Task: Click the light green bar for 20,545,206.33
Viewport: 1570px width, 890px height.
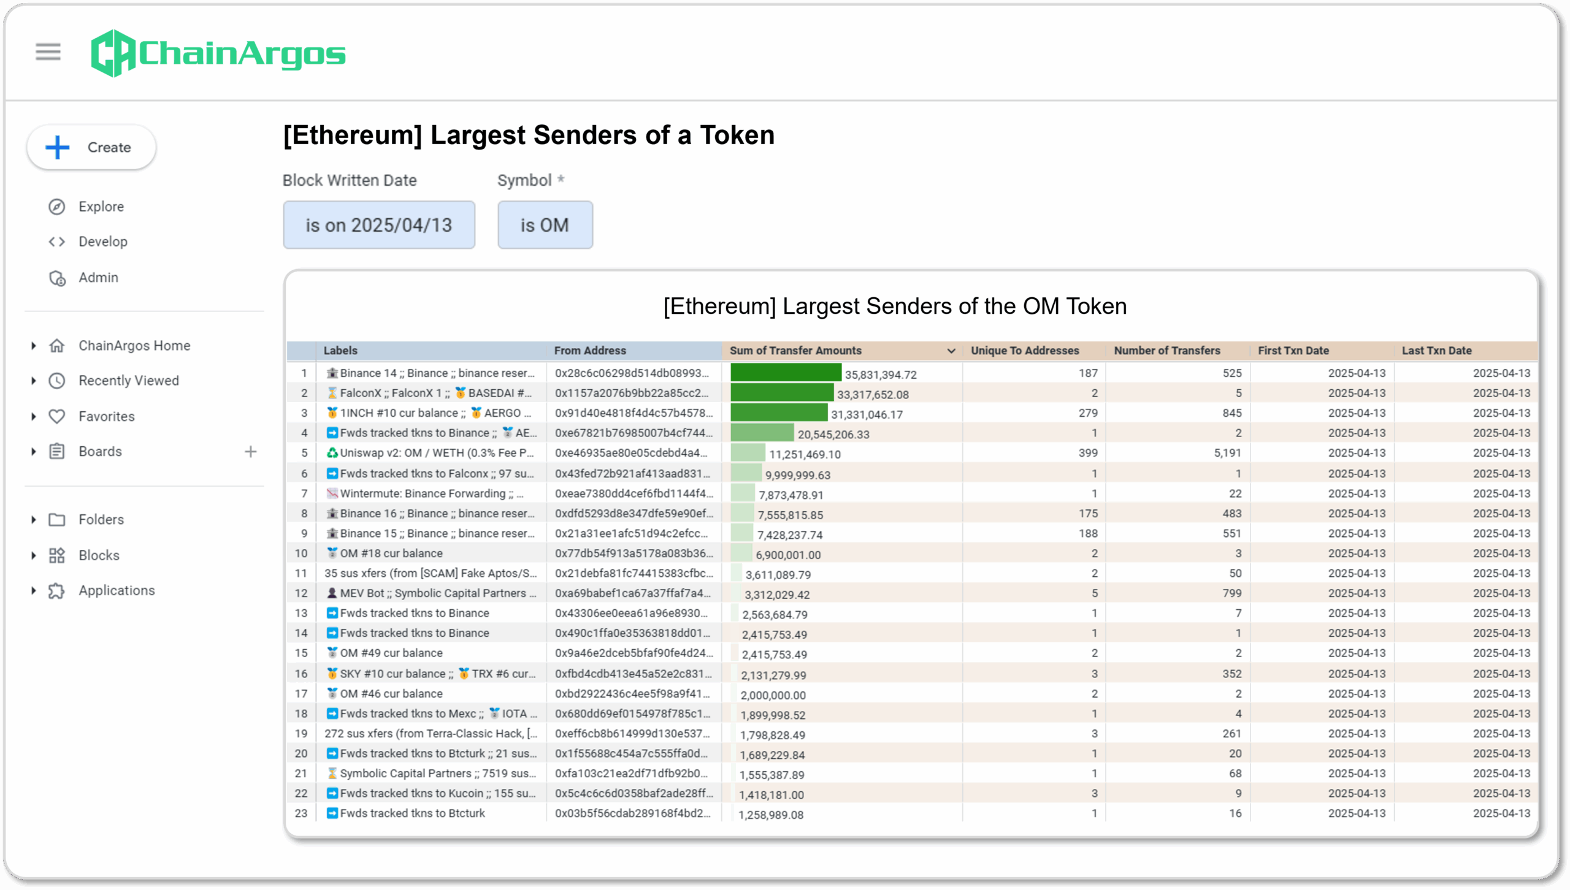Action: (x=762, y=433)
